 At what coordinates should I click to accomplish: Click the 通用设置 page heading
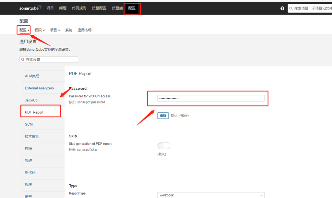pyautogui.click(x=28, y=42)
